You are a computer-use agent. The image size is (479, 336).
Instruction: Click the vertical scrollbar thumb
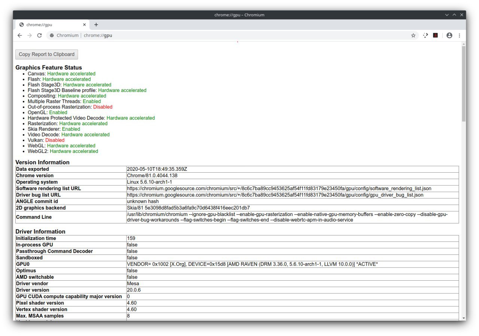464,84
